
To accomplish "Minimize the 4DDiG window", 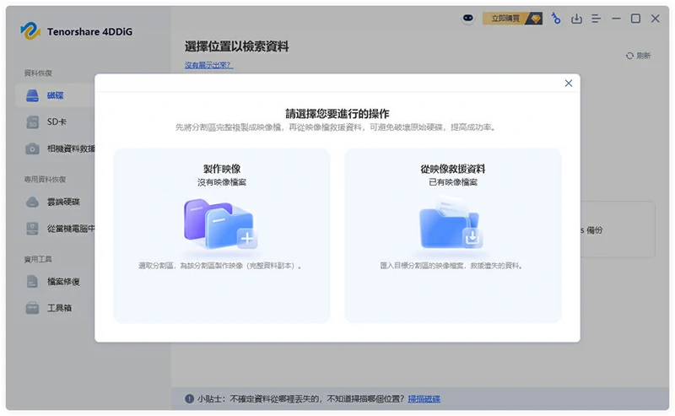I will (x=616, y=19).
